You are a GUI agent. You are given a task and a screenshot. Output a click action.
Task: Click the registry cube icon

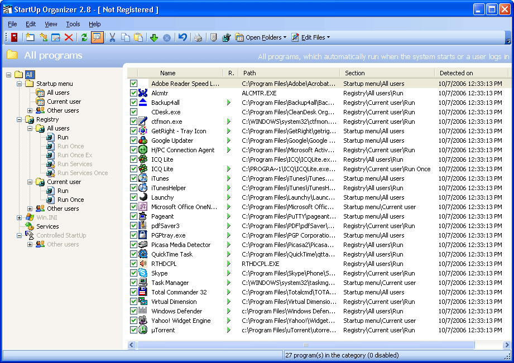coord(226,37)
